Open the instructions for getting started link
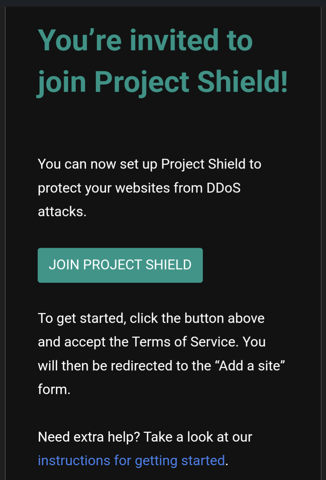This screenshot has height=480, width=326. (131, 460)
